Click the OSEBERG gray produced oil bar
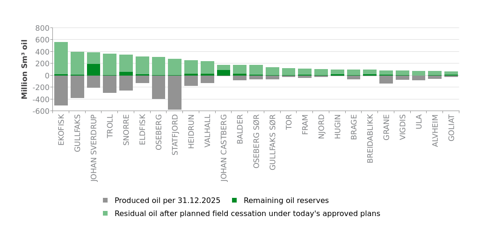This screenshot has width=479, height=238. [x=159, y=87]
